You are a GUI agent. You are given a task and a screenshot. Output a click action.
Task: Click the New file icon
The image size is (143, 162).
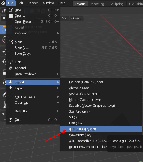point(10,10)
